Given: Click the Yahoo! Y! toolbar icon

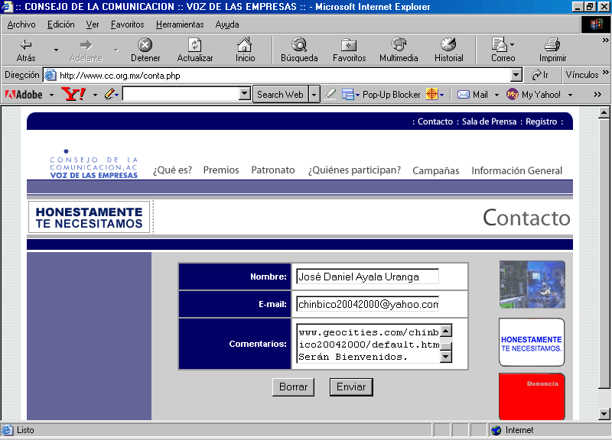Looking at the screenshot, I should (x=73, y=95).
